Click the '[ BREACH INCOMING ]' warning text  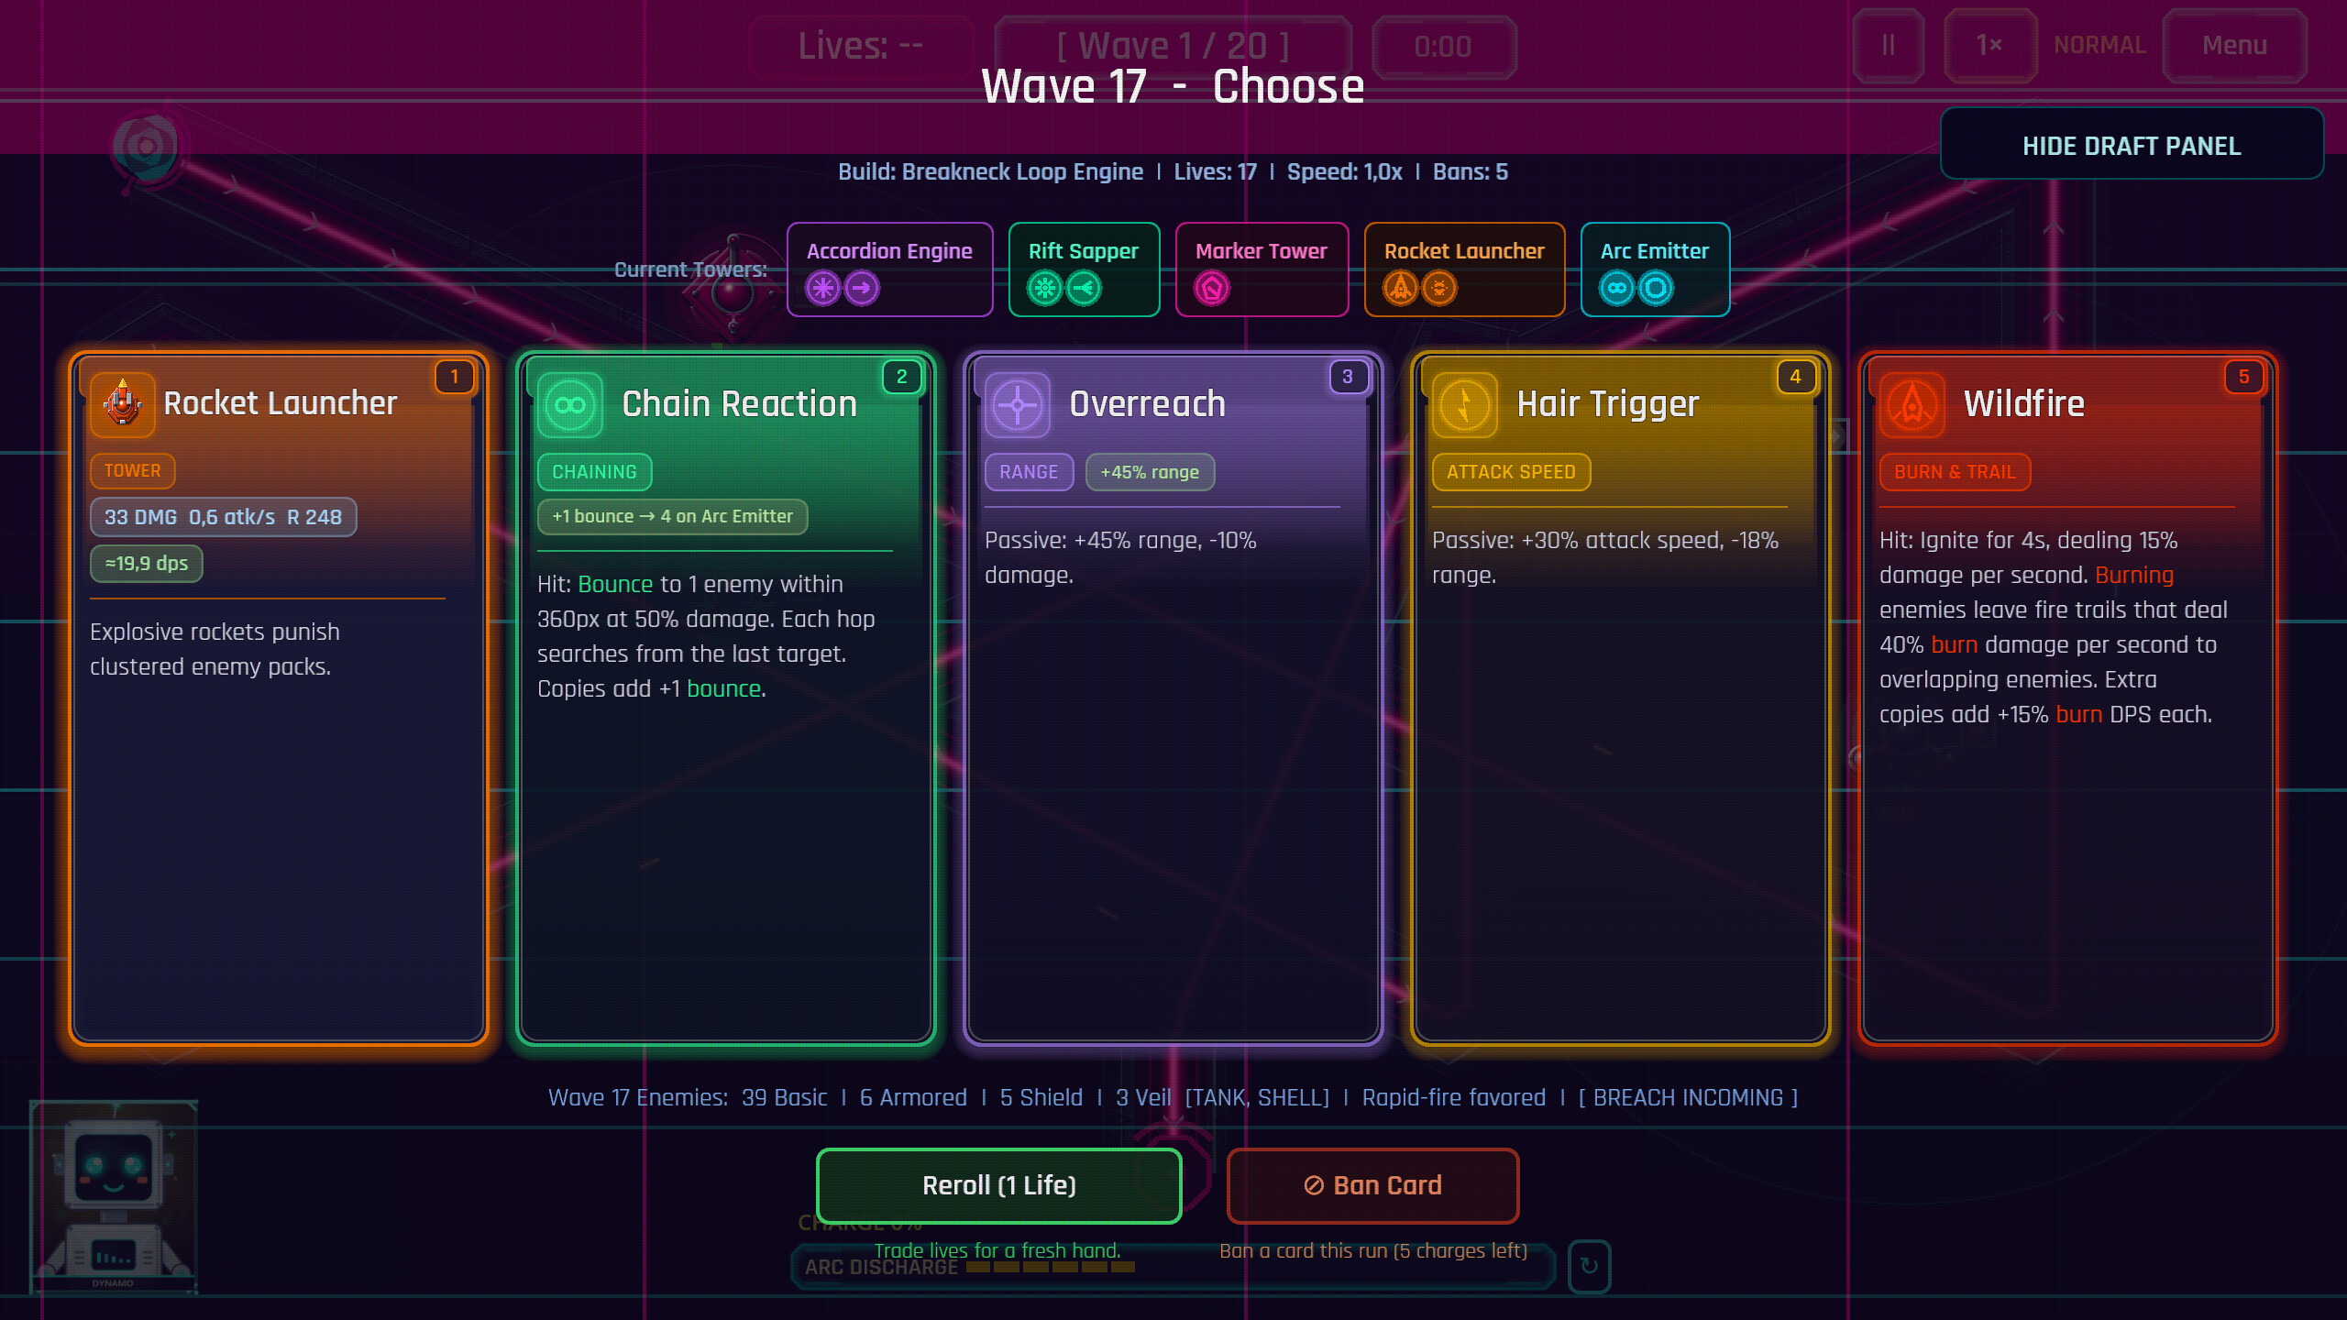1688,1097
